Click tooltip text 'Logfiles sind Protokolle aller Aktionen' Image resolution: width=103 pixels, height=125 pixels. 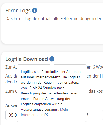point(51,72)
